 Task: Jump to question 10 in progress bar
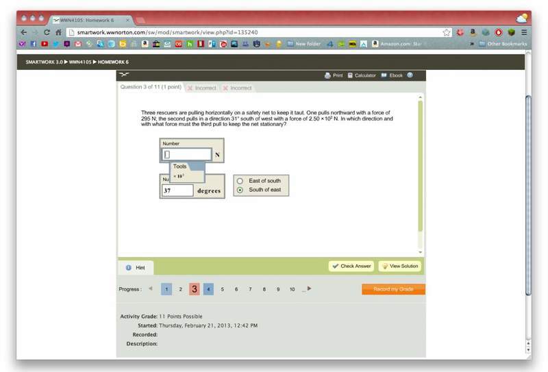point(292,289)
